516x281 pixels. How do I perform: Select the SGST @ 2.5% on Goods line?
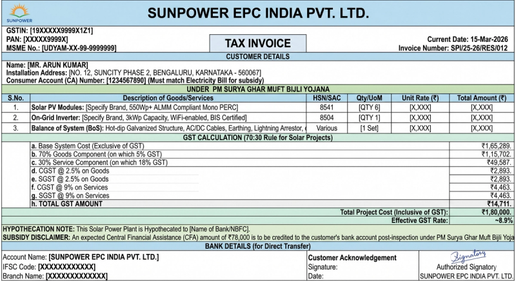tap(70, 179)
